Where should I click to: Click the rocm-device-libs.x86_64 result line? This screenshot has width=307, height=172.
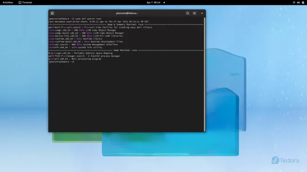[86, 36]
